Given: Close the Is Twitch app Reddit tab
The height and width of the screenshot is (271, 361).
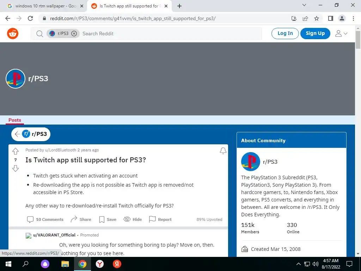Looking at the screenshot, I should point(166,6).
